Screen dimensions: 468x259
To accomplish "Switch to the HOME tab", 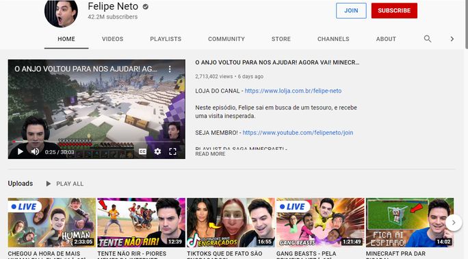I will tap(66, 39).
